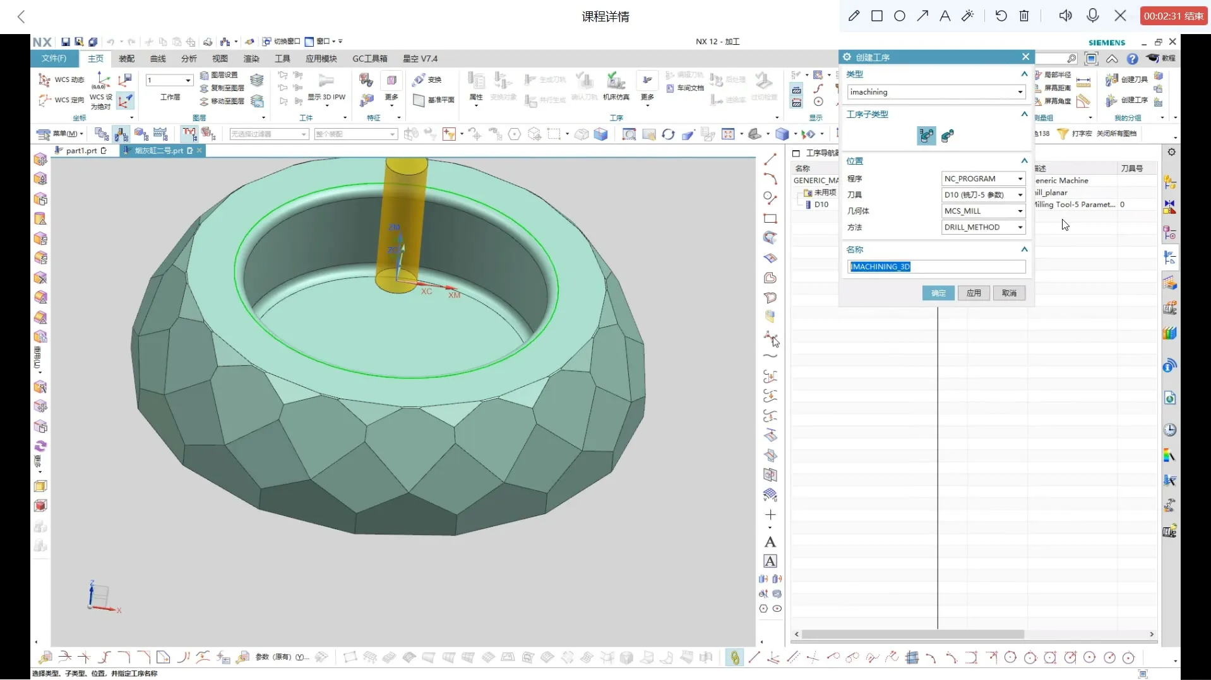Click the 取消 Cancel button
Viewport: 1211px width, 680px height.
pyautogui.click(x=1009, y=293)
